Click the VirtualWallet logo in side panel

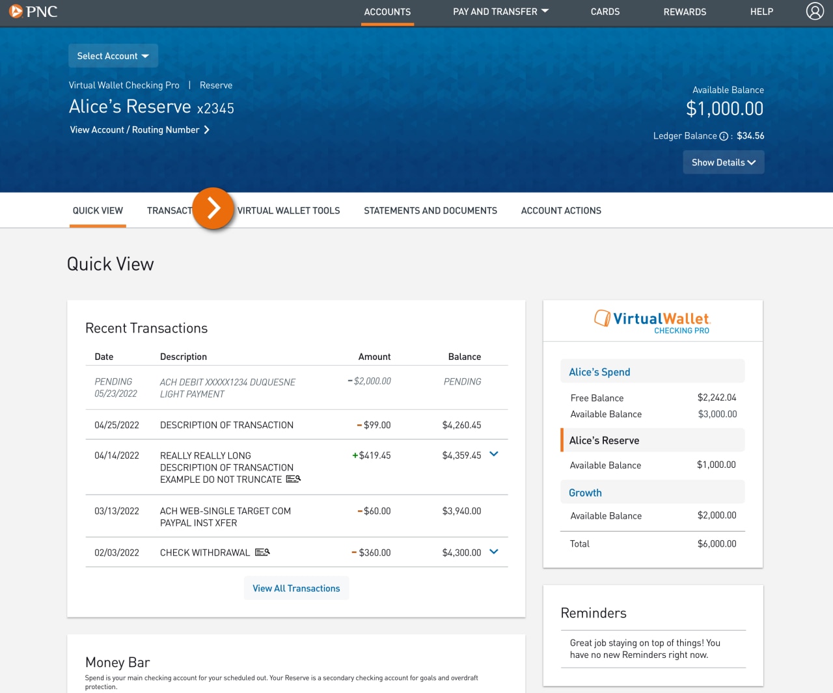652,320
